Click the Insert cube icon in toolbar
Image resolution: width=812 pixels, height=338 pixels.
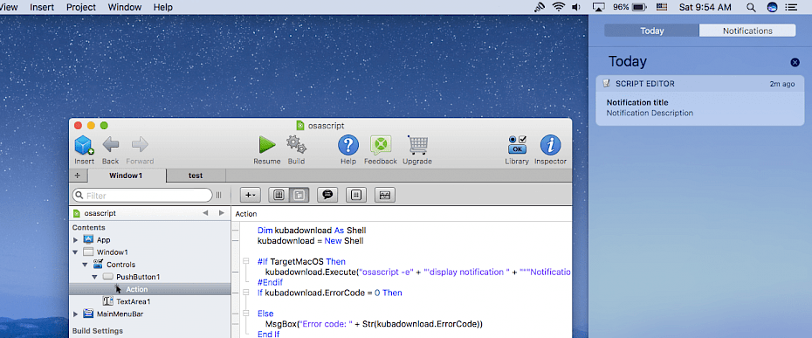click(x=85, y=145)
